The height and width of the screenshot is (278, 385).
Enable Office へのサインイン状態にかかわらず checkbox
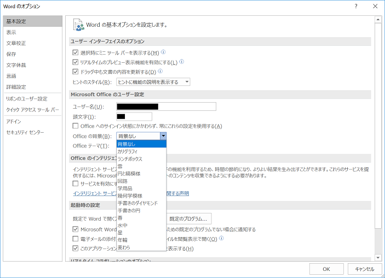pyautogui.click(x=76, y=126)
